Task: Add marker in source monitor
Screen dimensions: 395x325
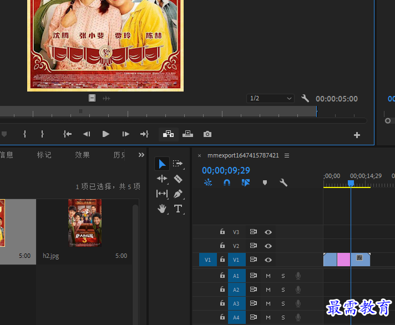Action: click(x=4, y=134)
